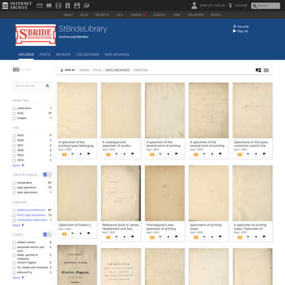
Task: Click the upload arrow icon
Action: (230, 5)
